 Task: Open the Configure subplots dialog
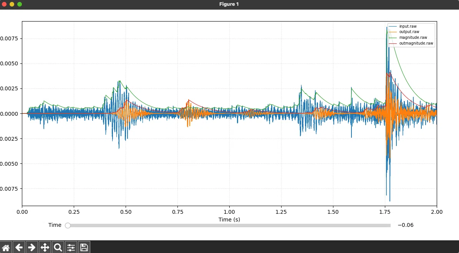coord(71,248)
